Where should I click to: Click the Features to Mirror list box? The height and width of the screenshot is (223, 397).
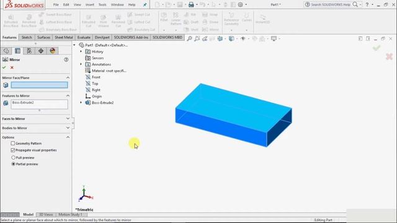[39, 104]
